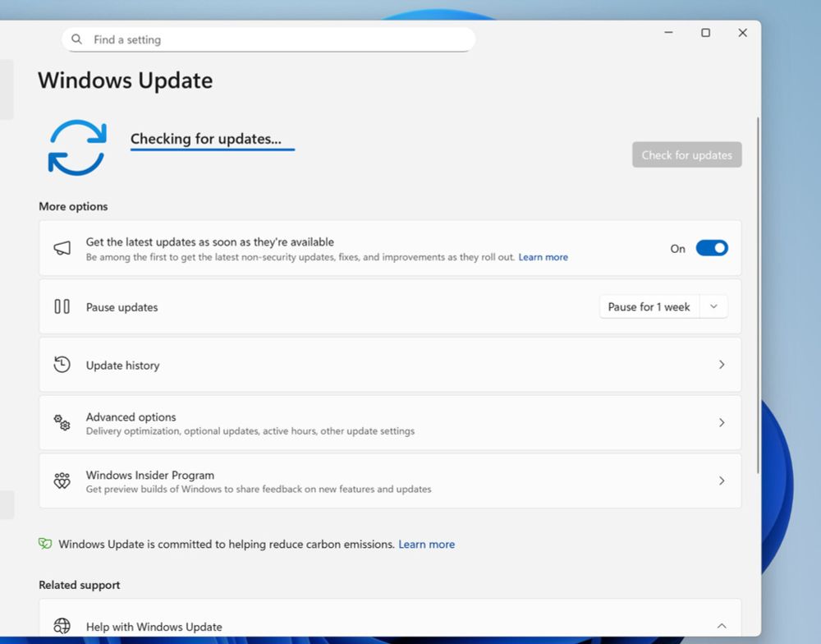821x644 pixels.
Task: Collapse Help with Windows Update section
Action: click(x=722, y=626)
